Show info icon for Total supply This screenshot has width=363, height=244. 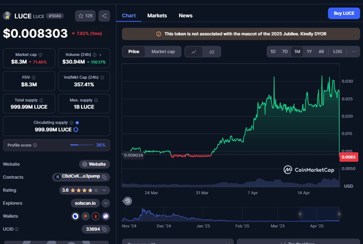pyautogui.click(x=41, y=100)
